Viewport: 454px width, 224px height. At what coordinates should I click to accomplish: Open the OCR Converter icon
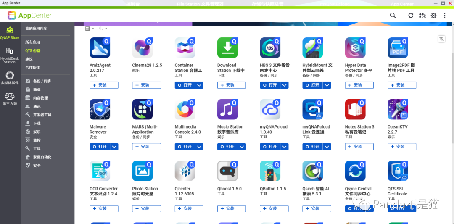pyautogui.click(x=100, y=171)
